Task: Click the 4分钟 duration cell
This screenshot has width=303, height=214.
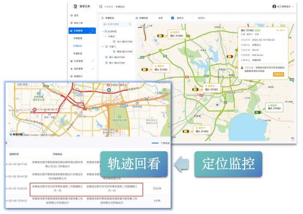Action: pyautogui.click(x=157, y=201)
